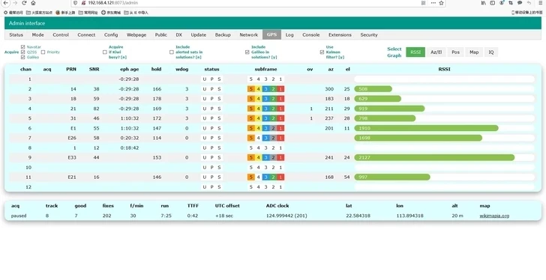This screenshot has width=546, height=280.
Task: Open the Mode tab
Action: pyautogui.click(x=38, y=34)
